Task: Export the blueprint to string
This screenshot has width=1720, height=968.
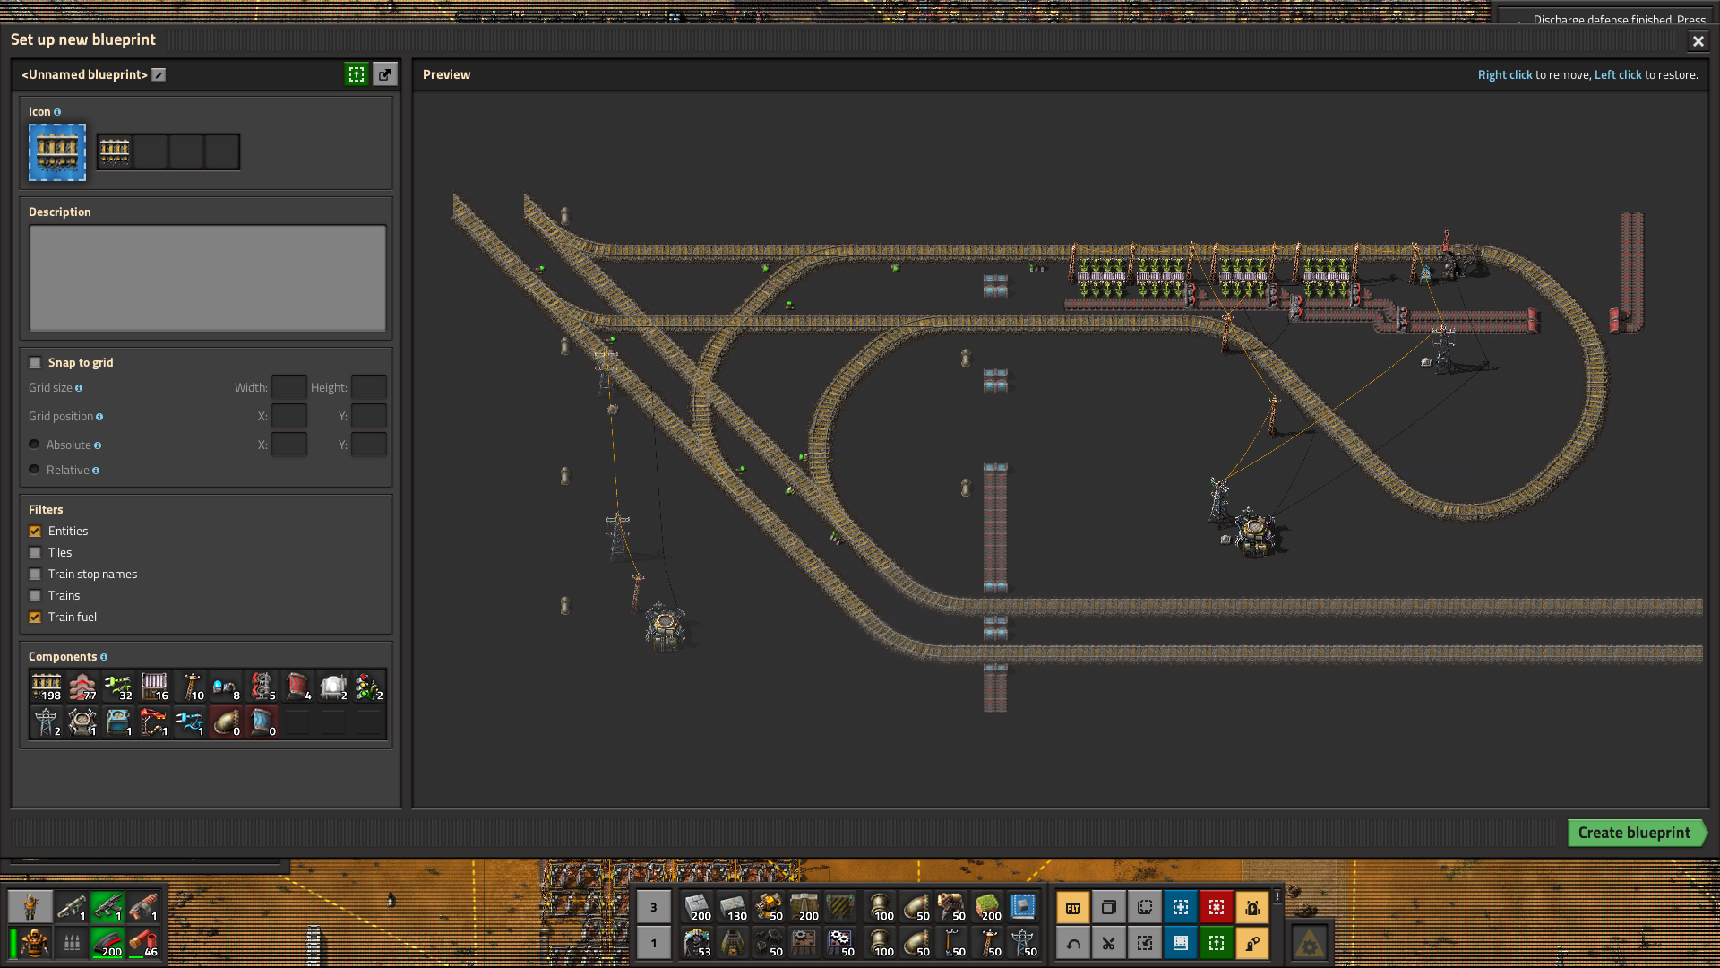Action: (385, 74)
